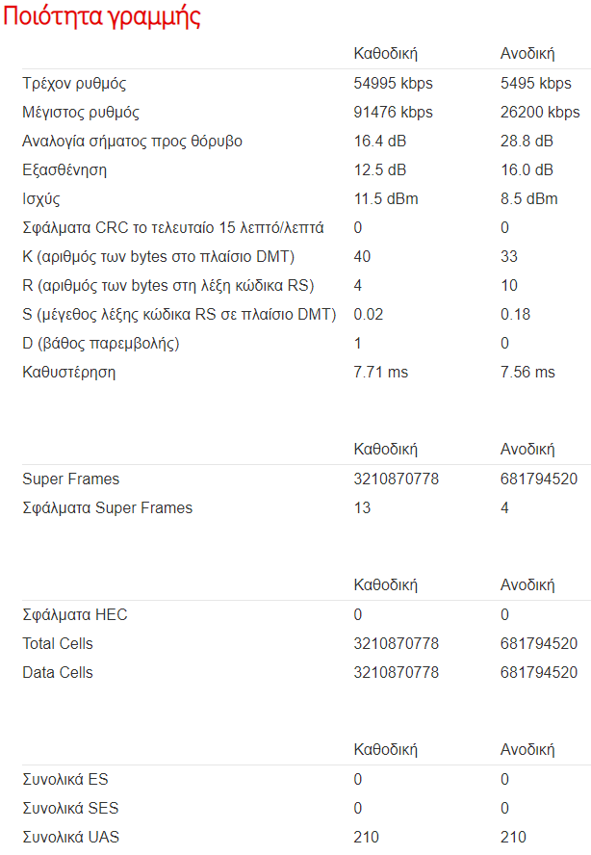Select the Total Cells upstream value 681794520
The width and height of the screenshot is (591, 855).
[x=539, y=643]
